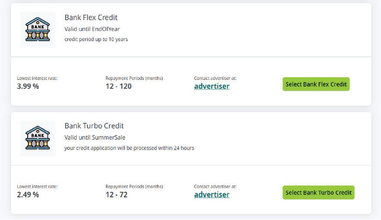The height and width of the screenshot is (220, 381).
Task: Click the Repayment Periods label in Turbo card
Action: click(x=134, y=187)
